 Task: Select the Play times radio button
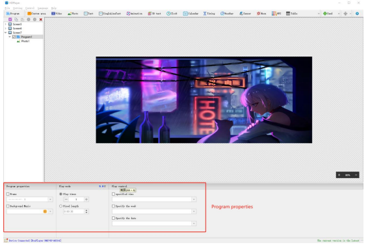tap(60, 194)
